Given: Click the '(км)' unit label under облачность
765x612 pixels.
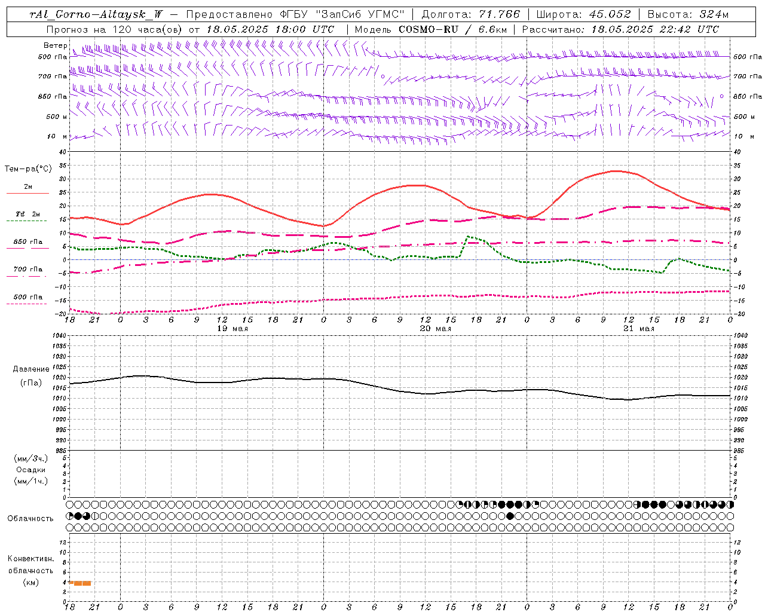Looking at the screenshot, I should pos(30,582).
